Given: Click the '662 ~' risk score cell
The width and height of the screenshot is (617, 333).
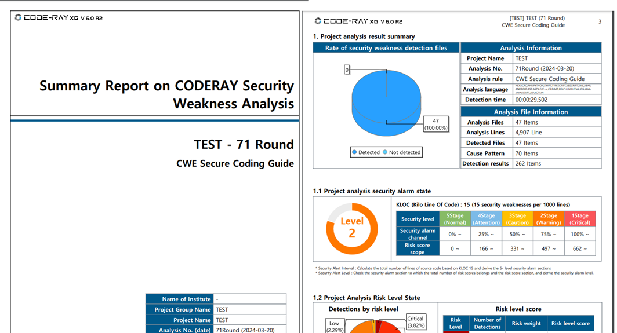Looking at the screenshot, I should pyautogui.click(x=580, y=248).
